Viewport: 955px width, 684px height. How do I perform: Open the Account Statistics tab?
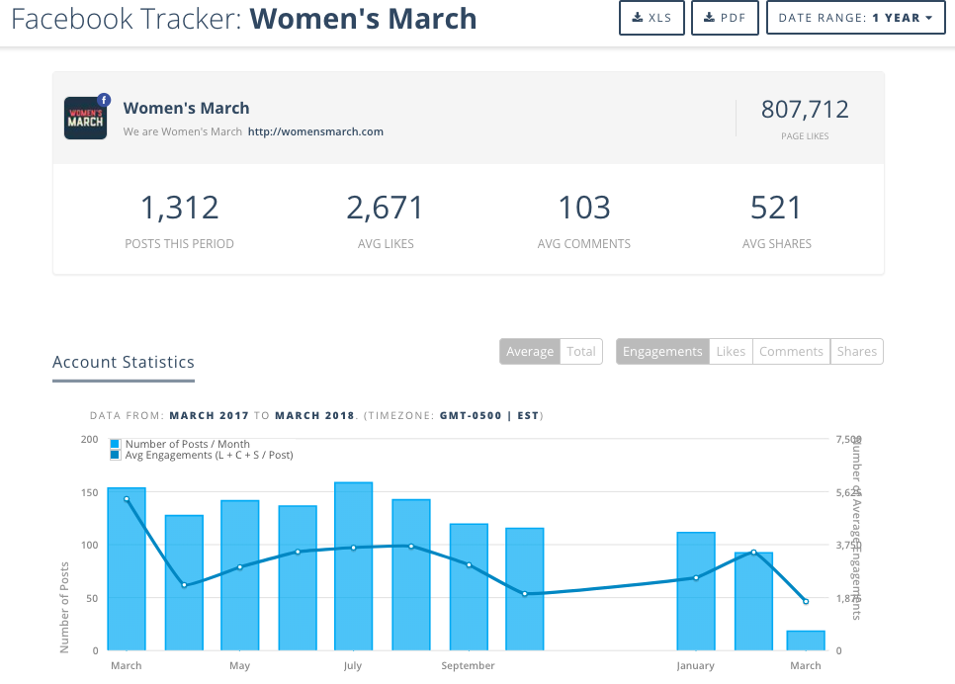click(124, 363)
